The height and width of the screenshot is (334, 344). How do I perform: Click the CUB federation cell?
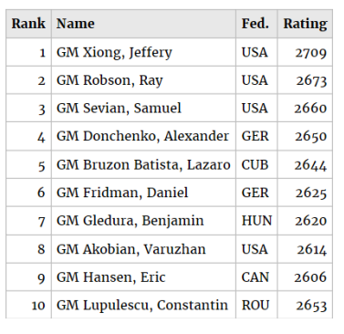255,165
